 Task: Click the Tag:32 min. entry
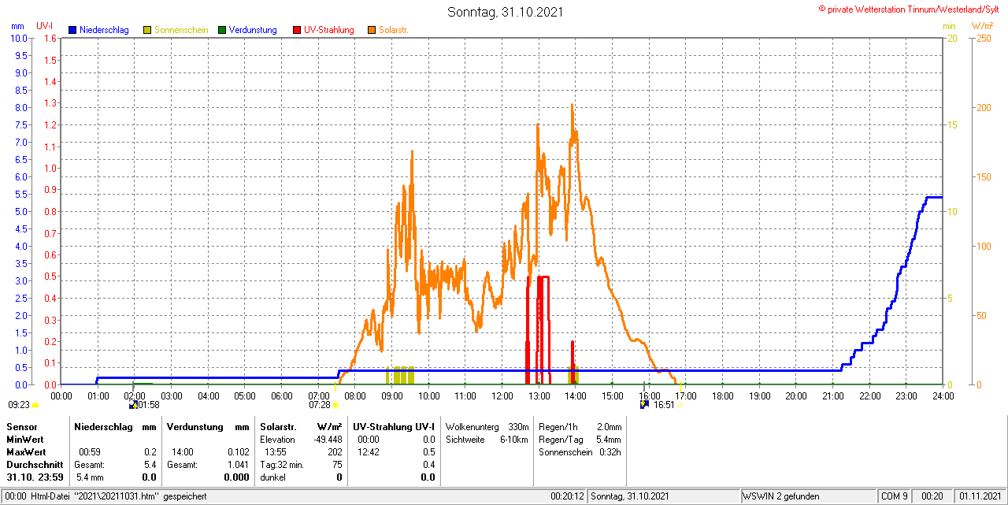coord(282,465)
